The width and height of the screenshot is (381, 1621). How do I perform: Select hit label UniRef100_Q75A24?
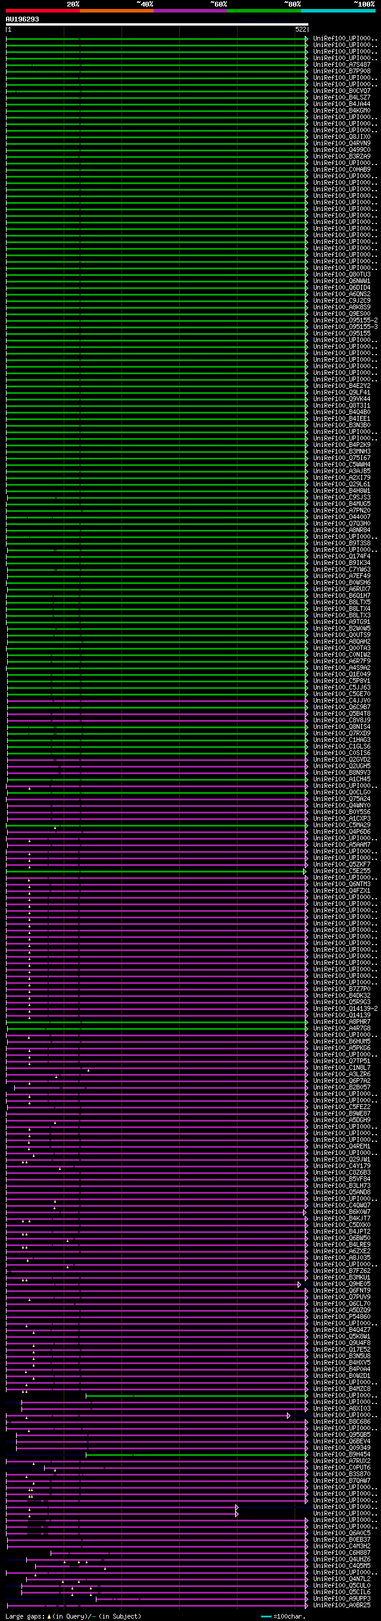(342, 799)
